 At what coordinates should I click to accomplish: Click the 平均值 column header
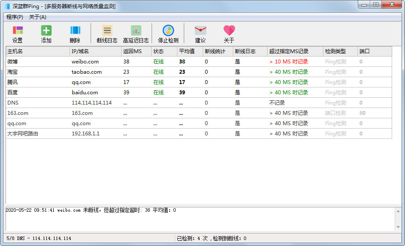tap(189, 51)
